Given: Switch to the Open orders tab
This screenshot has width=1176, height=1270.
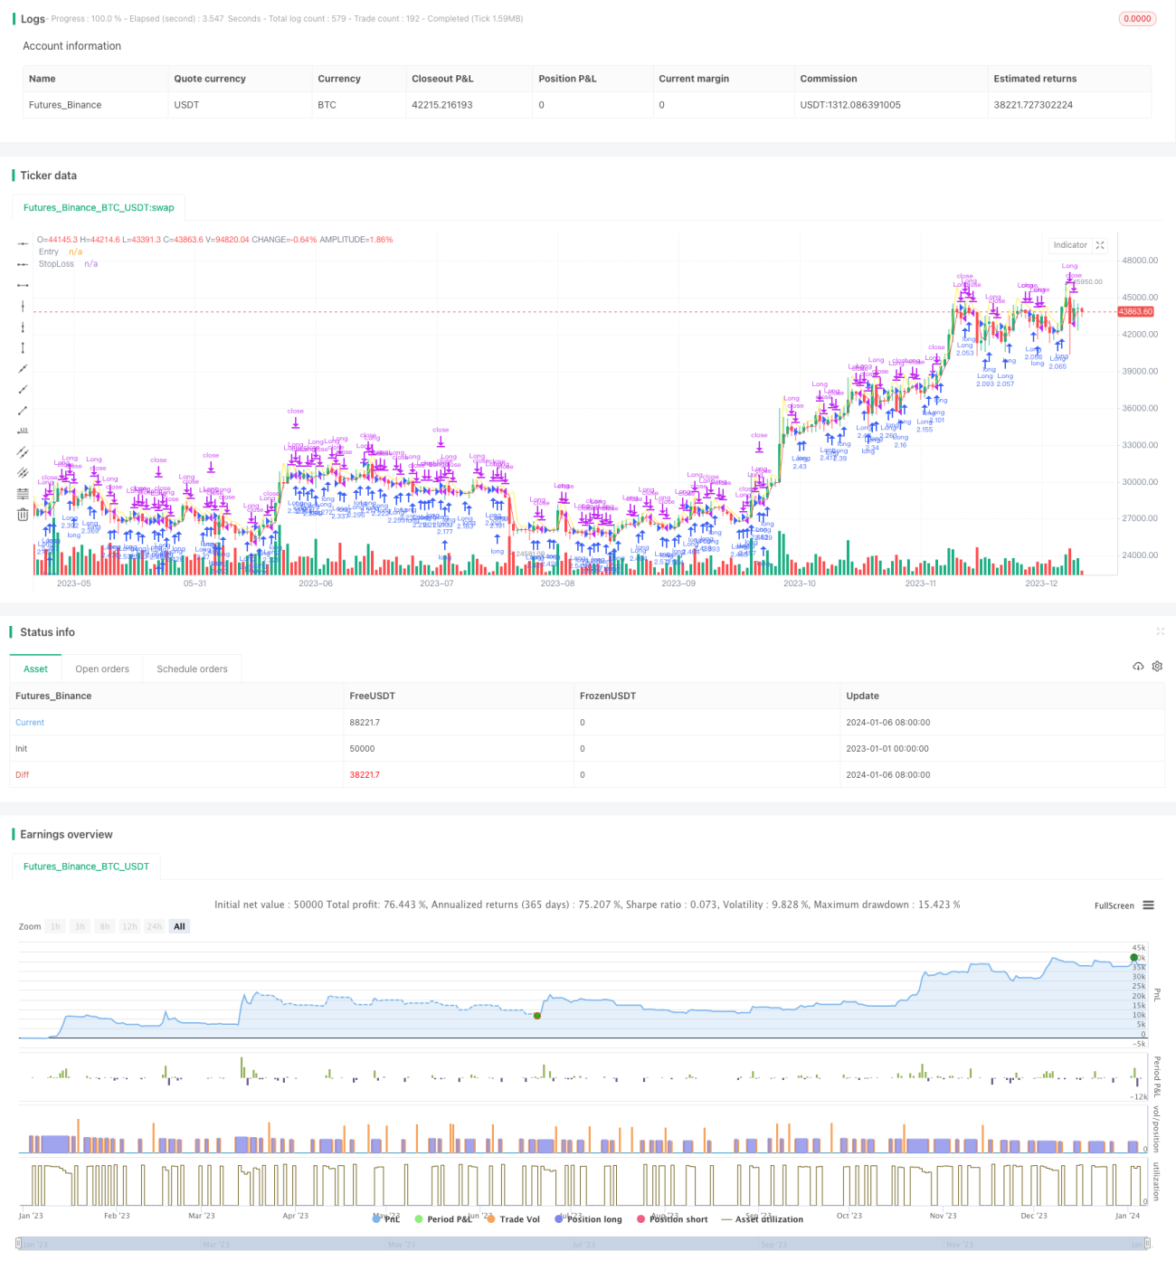Looking at the screenshot, I should click(102, 669).
